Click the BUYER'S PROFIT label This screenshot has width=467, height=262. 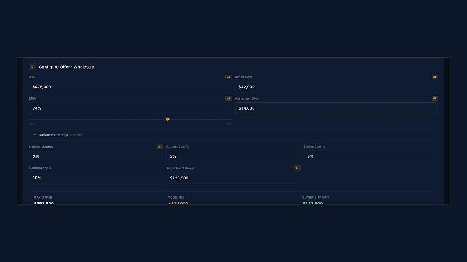(x=316, y=197)
